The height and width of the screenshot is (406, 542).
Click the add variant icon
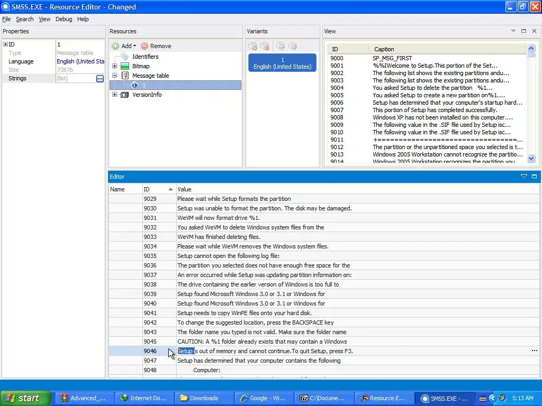(252, 46)
